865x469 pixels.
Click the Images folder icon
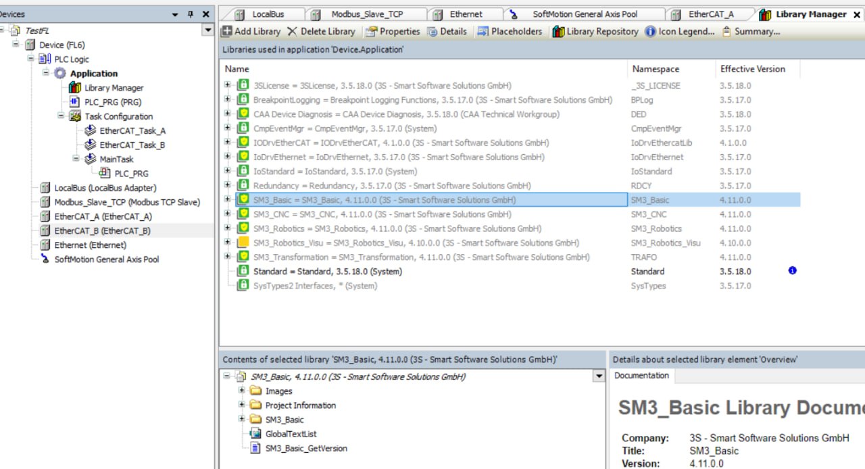[x=255, y=391]
